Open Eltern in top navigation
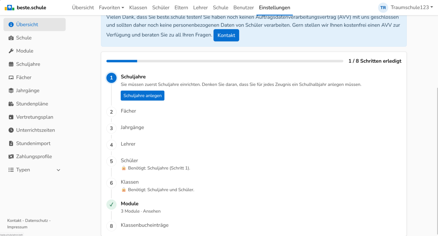 point(181,8)
